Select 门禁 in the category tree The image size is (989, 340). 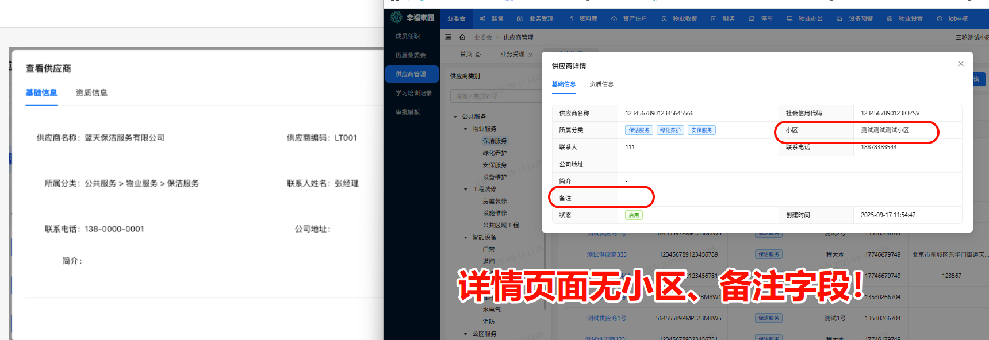[488, 249]
